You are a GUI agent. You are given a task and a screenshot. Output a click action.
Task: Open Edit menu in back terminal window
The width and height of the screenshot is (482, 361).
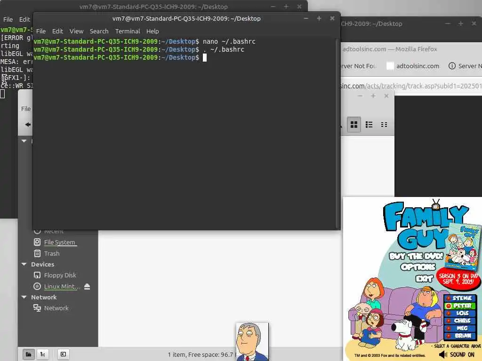pos(24,19)
